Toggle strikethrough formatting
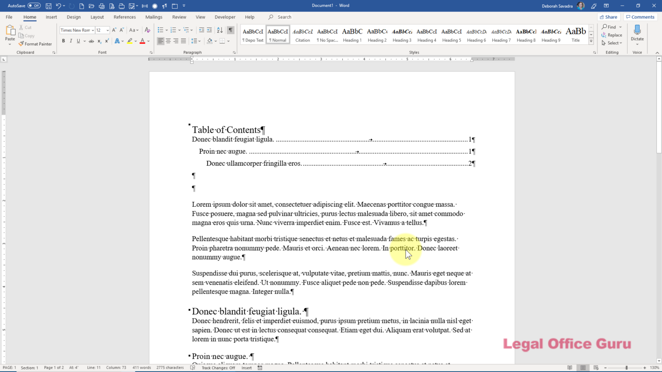The image size is (662, 372). [91, 40]
